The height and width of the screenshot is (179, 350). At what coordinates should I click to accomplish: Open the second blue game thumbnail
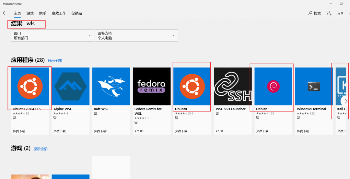71,177
